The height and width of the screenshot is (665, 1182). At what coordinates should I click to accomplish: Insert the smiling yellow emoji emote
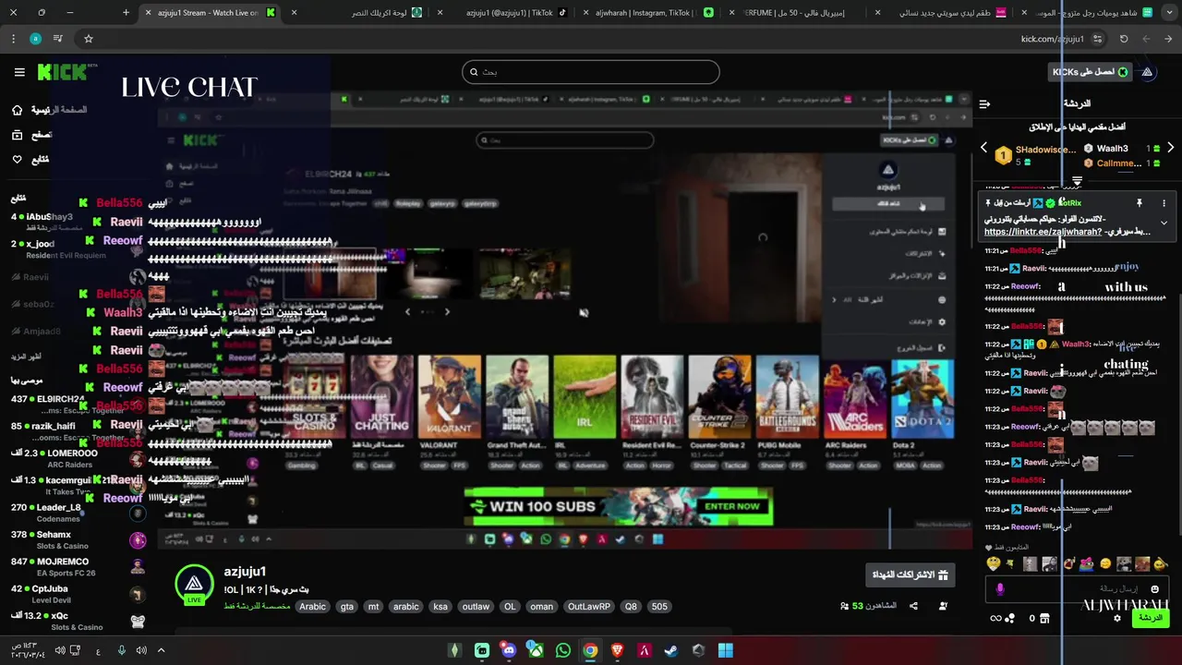pyautogui.click(x=1105, y=563)
